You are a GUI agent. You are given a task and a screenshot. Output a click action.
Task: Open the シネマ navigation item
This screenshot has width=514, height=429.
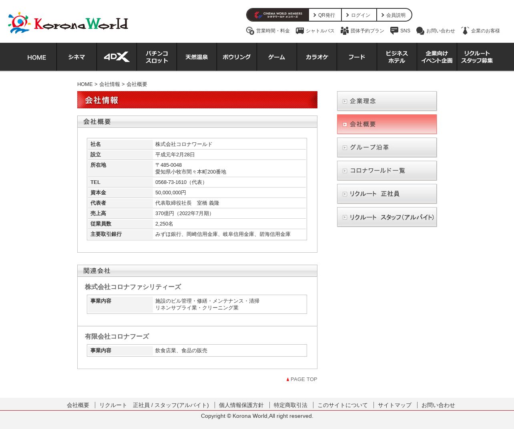click(77, 57)
